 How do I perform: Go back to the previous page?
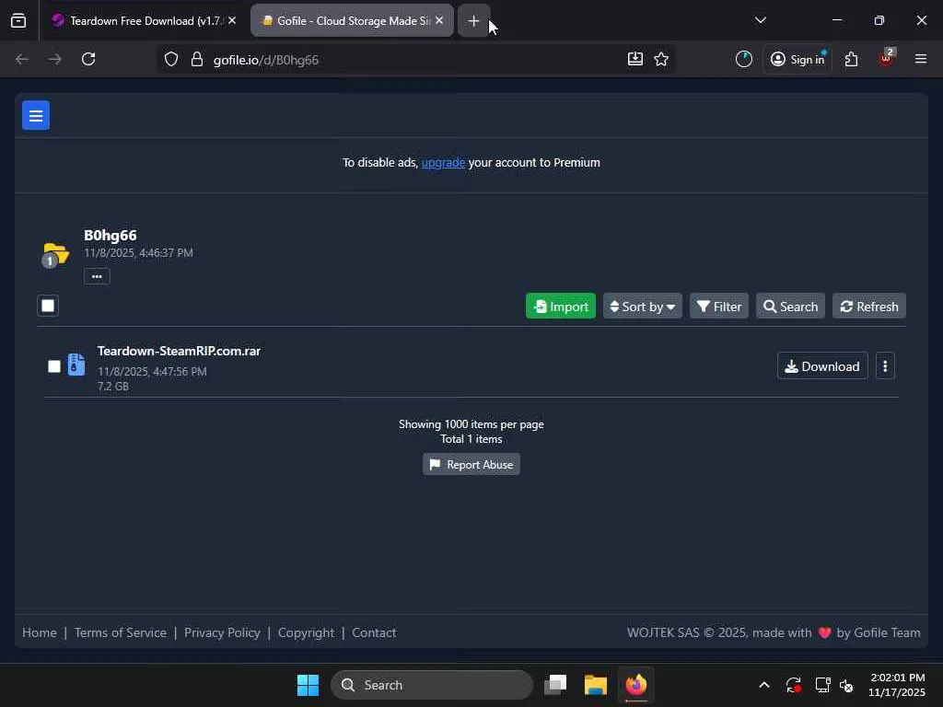click(x=22, y=59)
